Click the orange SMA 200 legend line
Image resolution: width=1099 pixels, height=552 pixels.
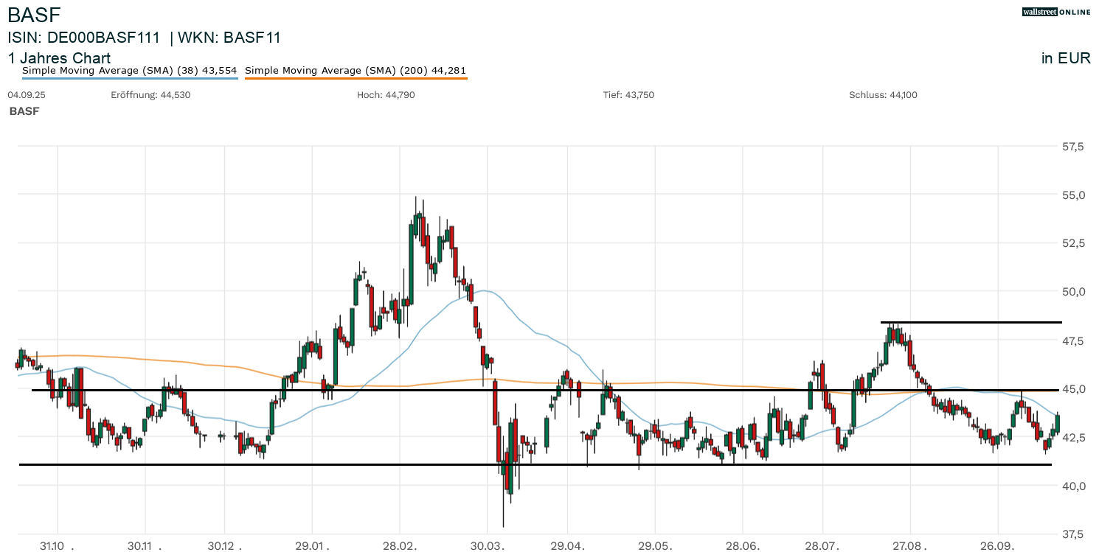(x=355, y=78)
